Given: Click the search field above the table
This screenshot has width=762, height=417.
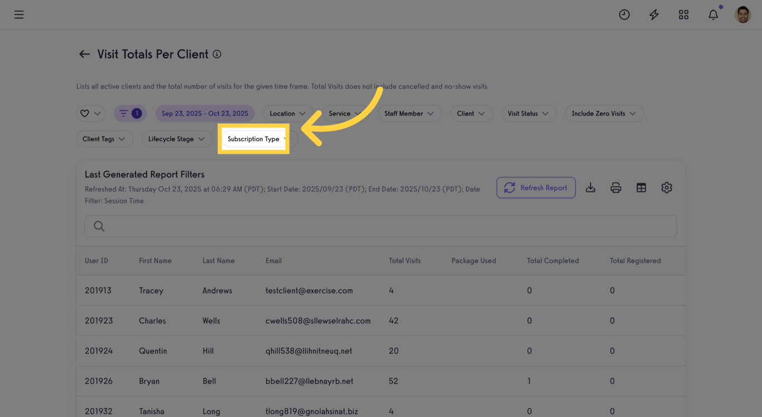Looking at the screenshot, I should point(380,226).
